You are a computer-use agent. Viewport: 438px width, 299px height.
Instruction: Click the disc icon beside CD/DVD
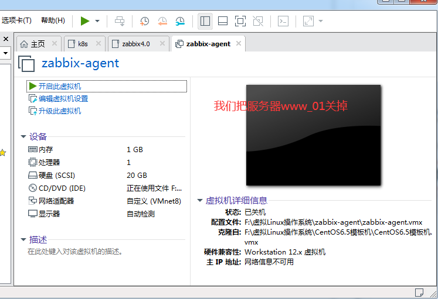point(33,188)
